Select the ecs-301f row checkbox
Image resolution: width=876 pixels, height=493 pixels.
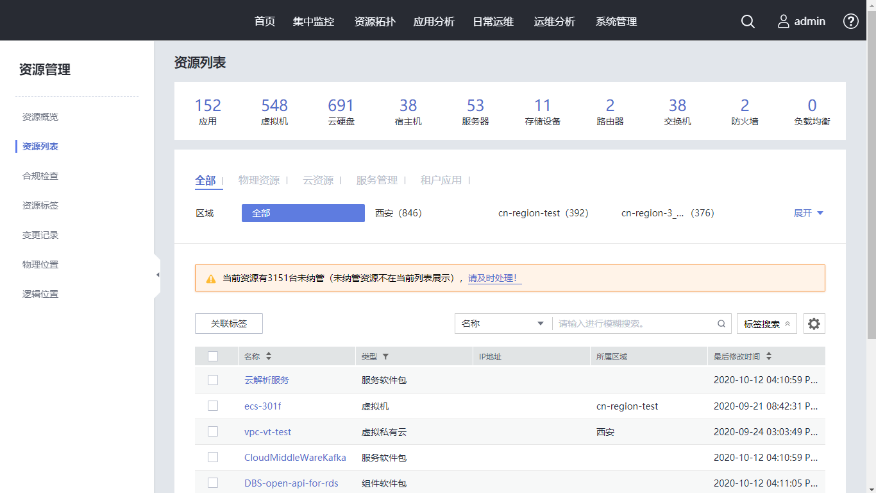pos(213,406)
